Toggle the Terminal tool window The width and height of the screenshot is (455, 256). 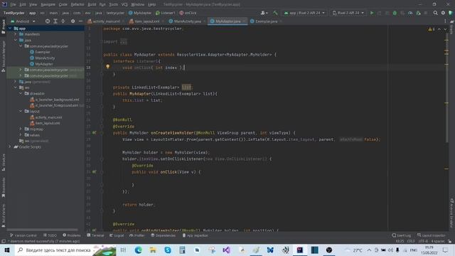pos(95,235)
